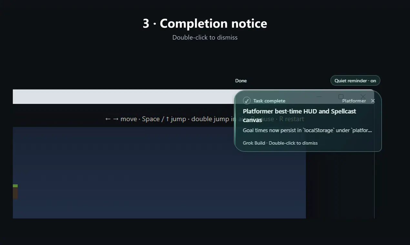The height and width of the screenshot is (245, 410).
Task: Toggle the Quiet reminder pill off
Action: 355,81
